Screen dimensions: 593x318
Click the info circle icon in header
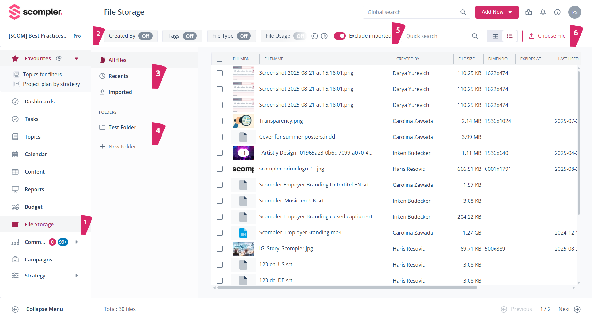point(557,12)
